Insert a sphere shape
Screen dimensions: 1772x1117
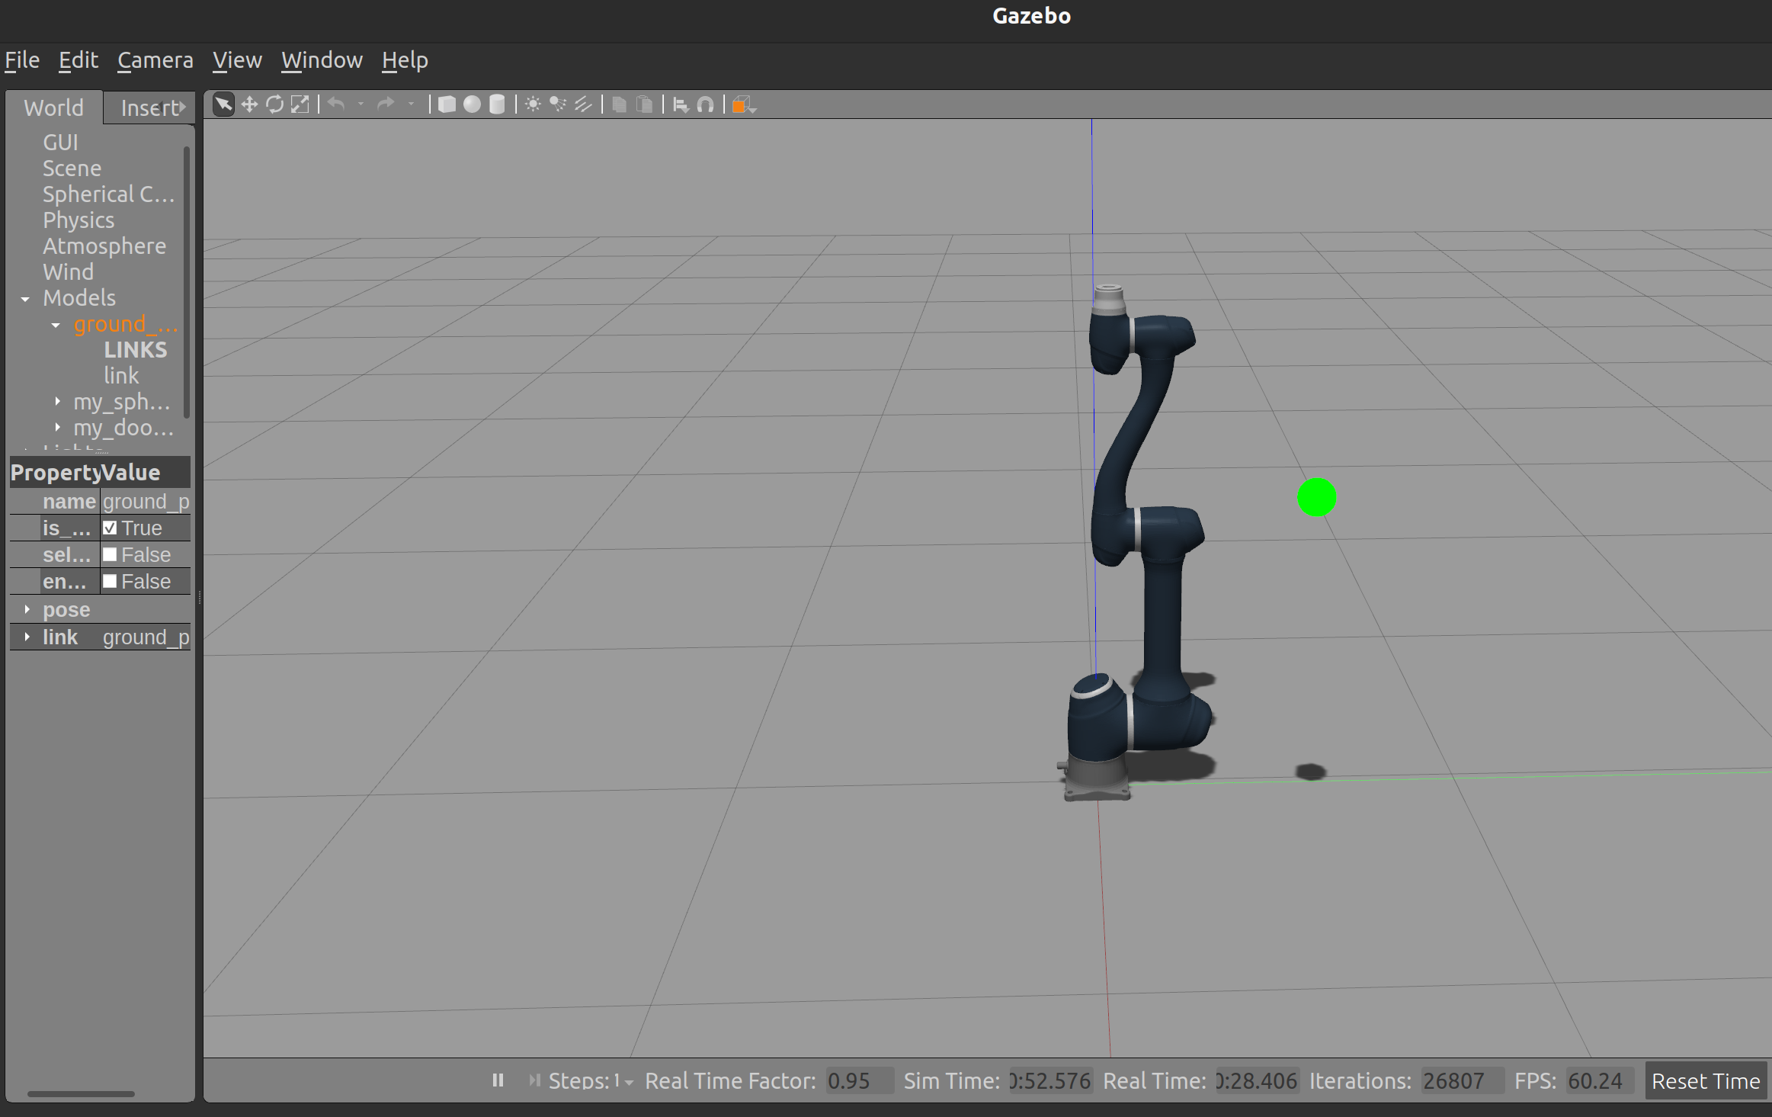472,104
